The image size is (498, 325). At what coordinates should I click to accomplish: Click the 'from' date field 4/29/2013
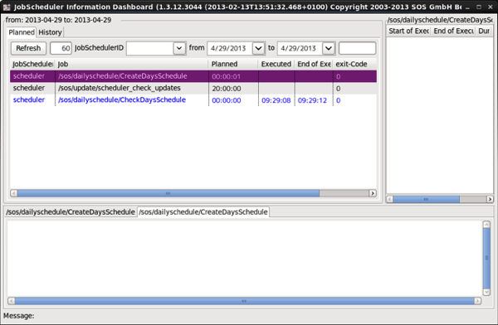(230, 48)
